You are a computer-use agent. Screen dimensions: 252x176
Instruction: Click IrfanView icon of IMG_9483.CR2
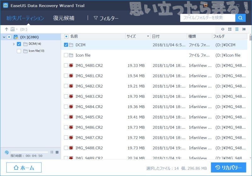tap(71, 96)
